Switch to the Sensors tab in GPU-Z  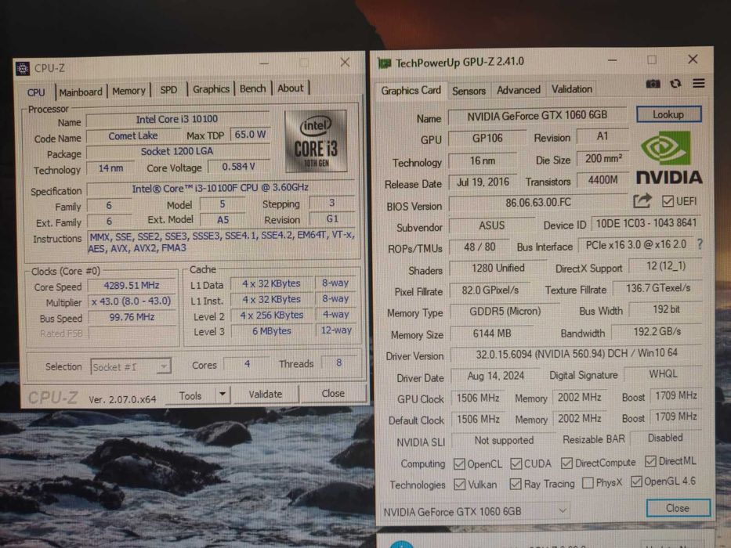(x=469, y=91)
